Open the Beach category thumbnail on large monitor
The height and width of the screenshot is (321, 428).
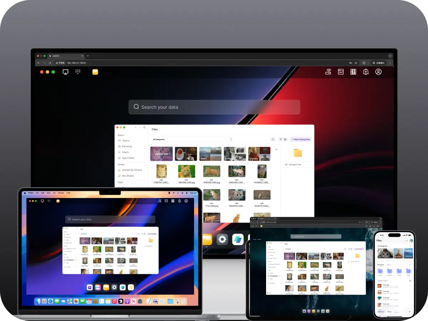tap(210, 154)
